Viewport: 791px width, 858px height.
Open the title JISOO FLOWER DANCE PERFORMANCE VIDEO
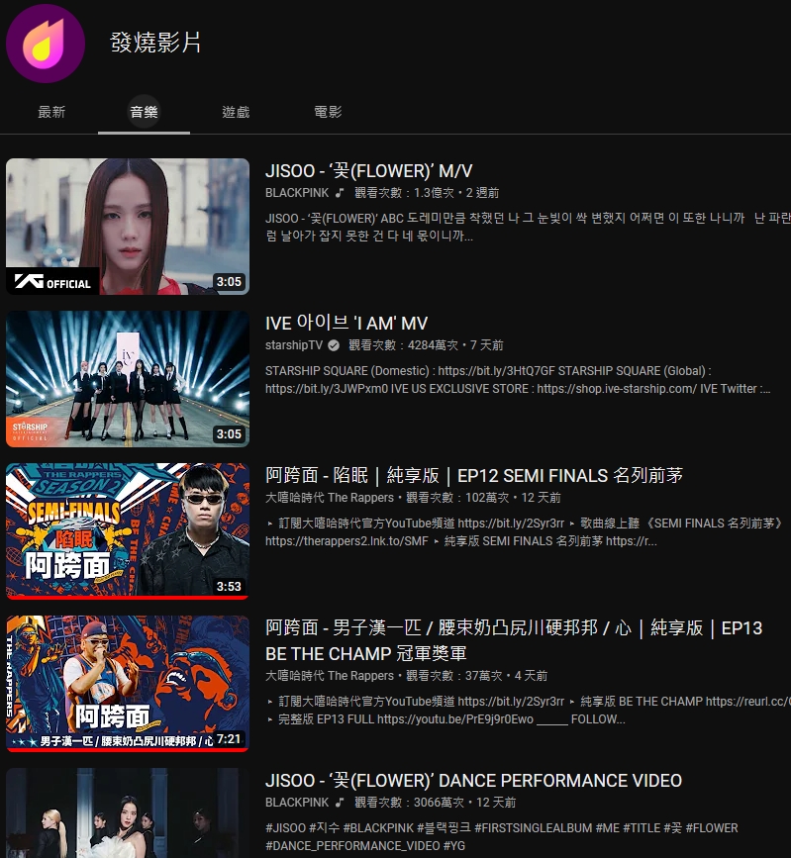[473, 780]
